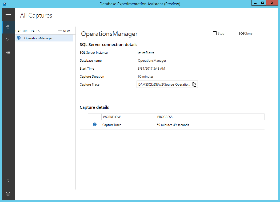Select the camera Capture icon in sidebar

[x=8, y=27]
